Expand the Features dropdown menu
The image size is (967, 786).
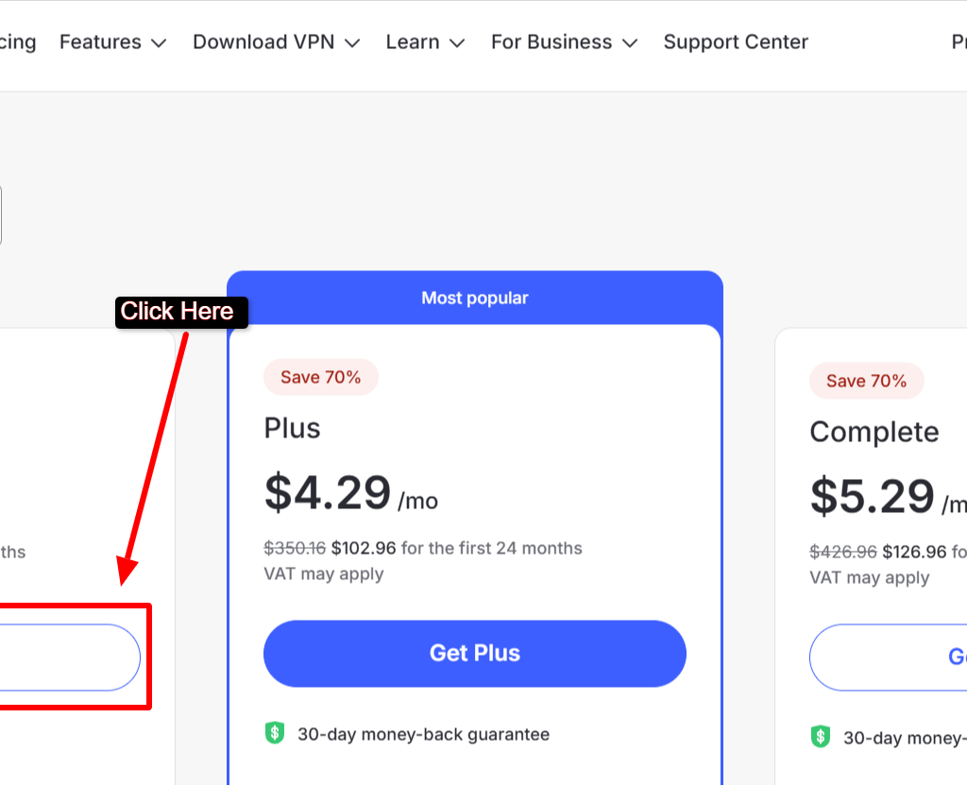(x=111, y=42)
